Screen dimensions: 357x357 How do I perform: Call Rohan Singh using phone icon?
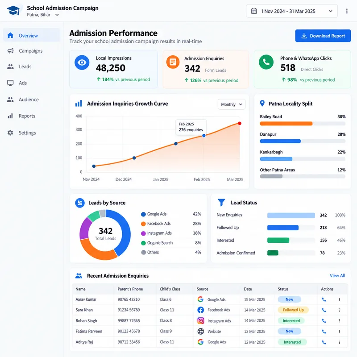[324, 321]
